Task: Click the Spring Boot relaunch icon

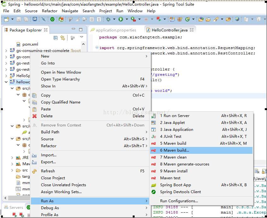Action: pos(61,19)
